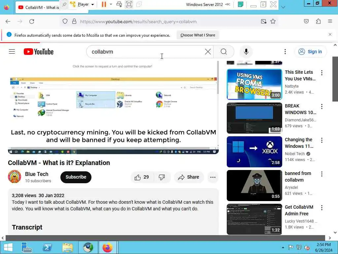
Task: View site security padlock info
Action: pyautogui.click(x=74, y=21)
